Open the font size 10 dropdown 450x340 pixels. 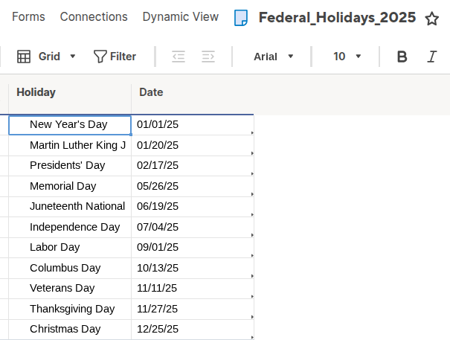click(347, 57)
